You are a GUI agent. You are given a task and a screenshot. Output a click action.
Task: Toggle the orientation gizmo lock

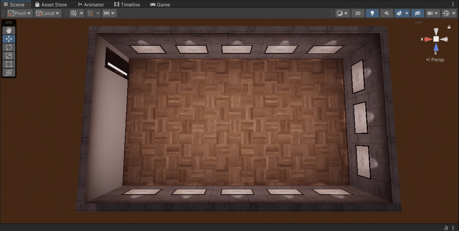449,27
